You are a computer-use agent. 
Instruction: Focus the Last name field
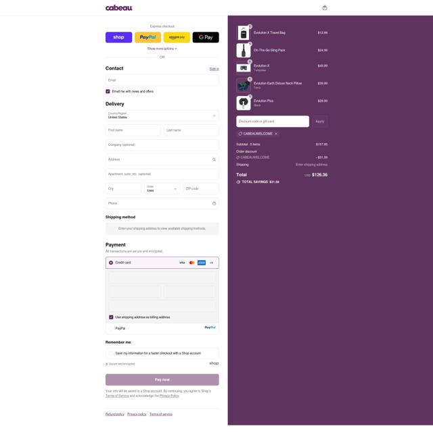(191, 130)
